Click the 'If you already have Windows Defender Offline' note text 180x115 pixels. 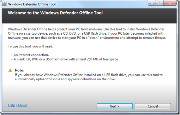(x=89, y=77)
